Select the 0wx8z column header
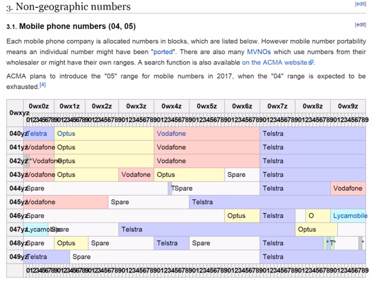 click(x=313, y=106)
